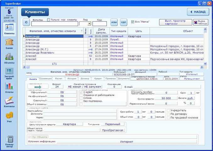
Task: Open the Тип кредита Ипотечный selector in card
Action: point(192,74)
